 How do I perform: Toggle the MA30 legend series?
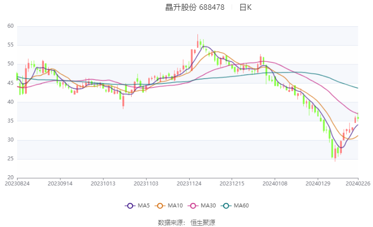point(202,206)
